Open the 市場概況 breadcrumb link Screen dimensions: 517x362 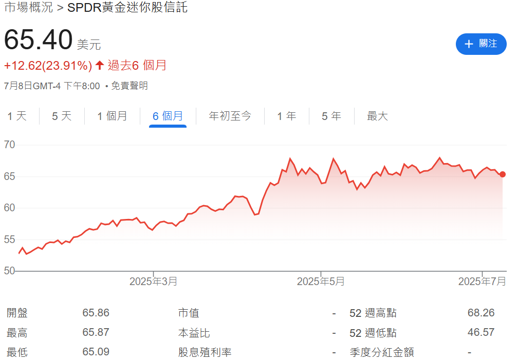(x=28, y=7)
